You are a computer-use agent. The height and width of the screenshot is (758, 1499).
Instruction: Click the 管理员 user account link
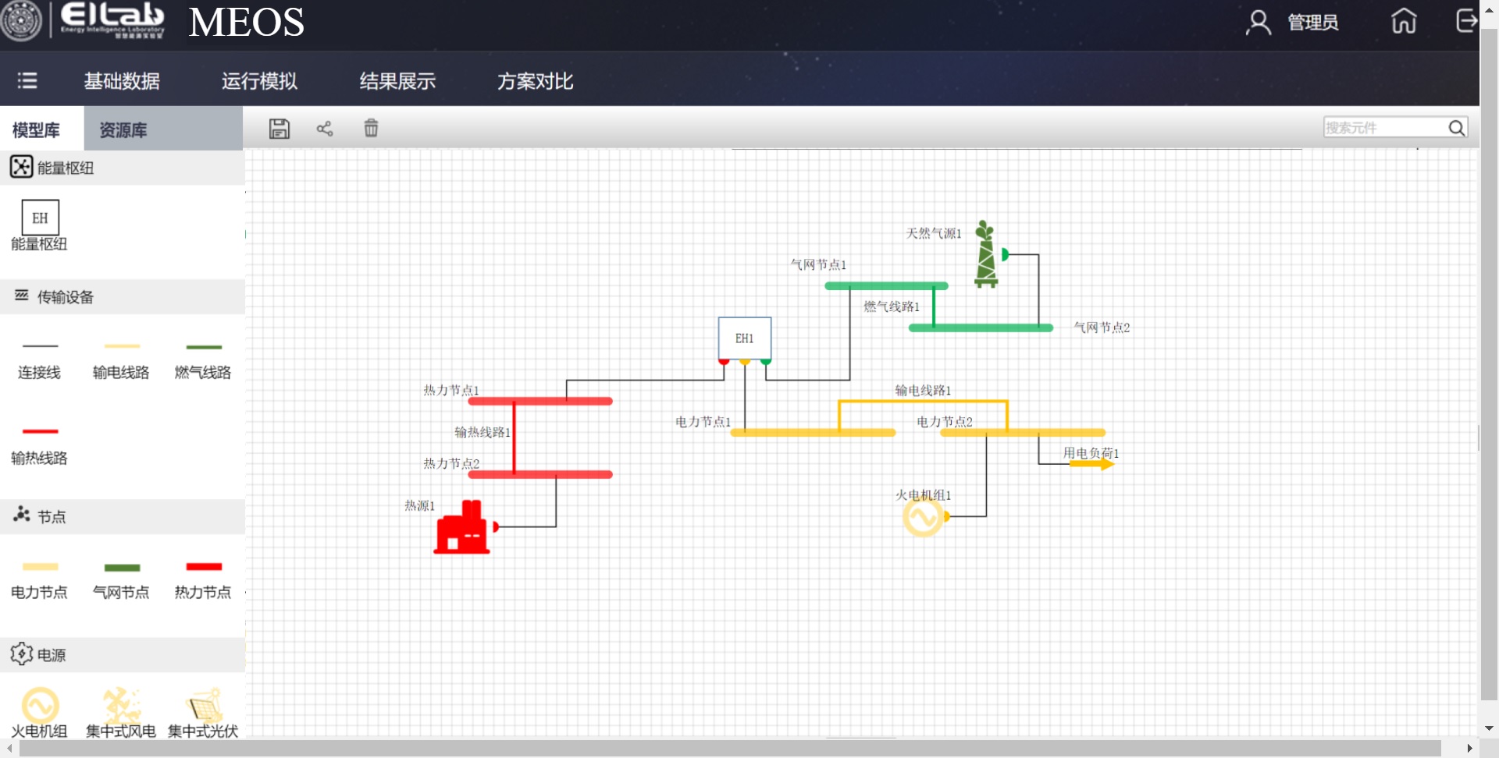(x=1312, y=23)
